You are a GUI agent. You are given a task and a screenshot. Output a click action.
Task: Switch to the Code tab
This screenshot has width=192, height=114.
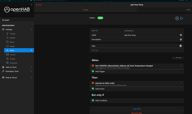(188, 10)
